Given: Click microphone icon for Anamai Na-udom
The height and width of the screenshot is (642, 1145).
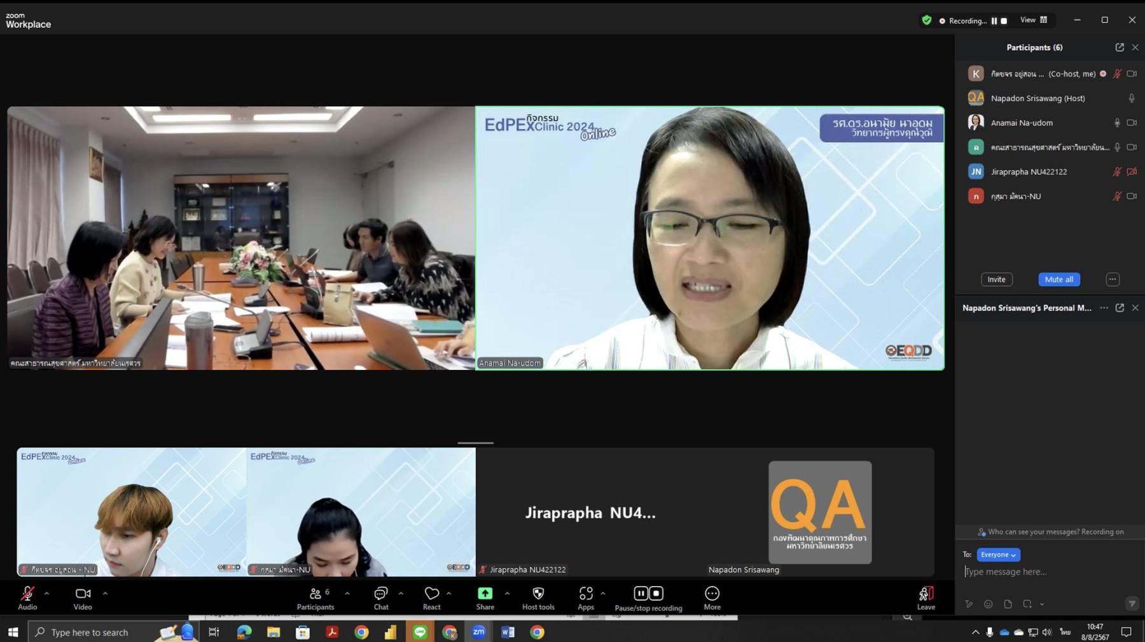Looking at the screenshot, I should point(1117,123).
